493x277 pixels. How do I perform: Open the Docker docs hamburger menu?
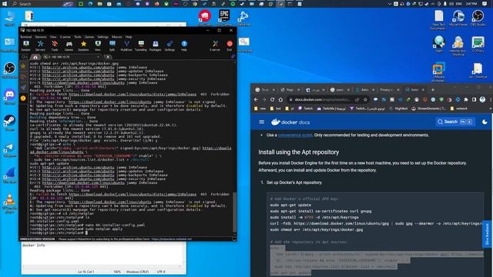click(x=262, y=122)
